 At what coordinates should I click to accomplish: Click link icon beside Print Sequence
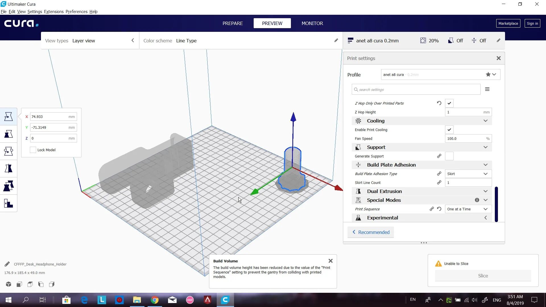432,209
